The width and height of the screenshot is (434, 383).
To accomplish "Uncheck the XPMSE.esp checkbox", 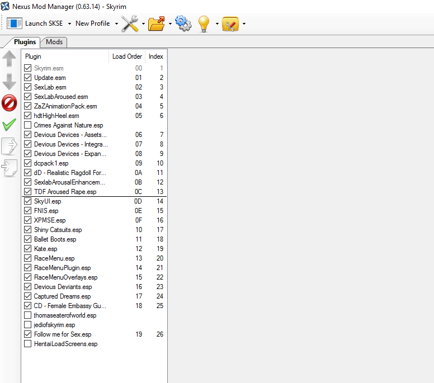I will pos(27,220).
